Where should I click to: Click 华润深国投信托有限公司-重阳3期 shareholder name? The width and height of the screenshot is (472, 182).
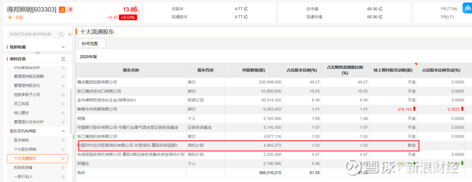130,155
